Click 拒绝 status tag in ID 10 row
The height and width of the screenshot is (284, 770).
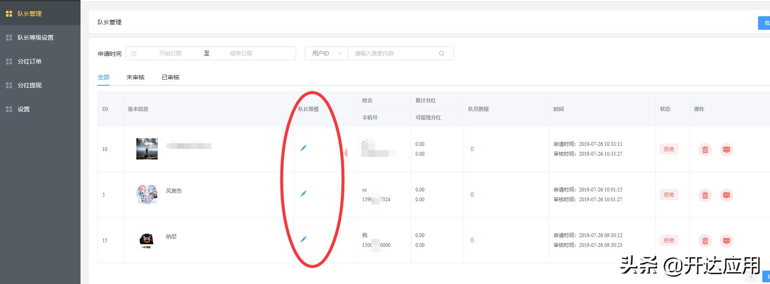669,149
